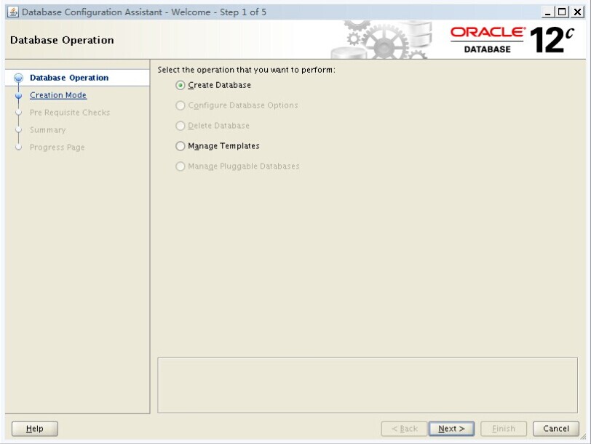This screenshot has height=444, width=591.
Task: Click the Database Operation step bullet icon
Action: coord(18,78)
